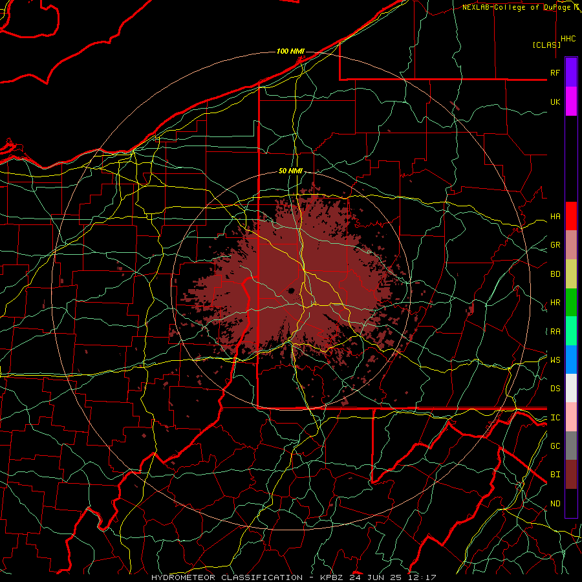
Task: Click the 100 NMI range ring label
Action: click(x=290, y=51)
